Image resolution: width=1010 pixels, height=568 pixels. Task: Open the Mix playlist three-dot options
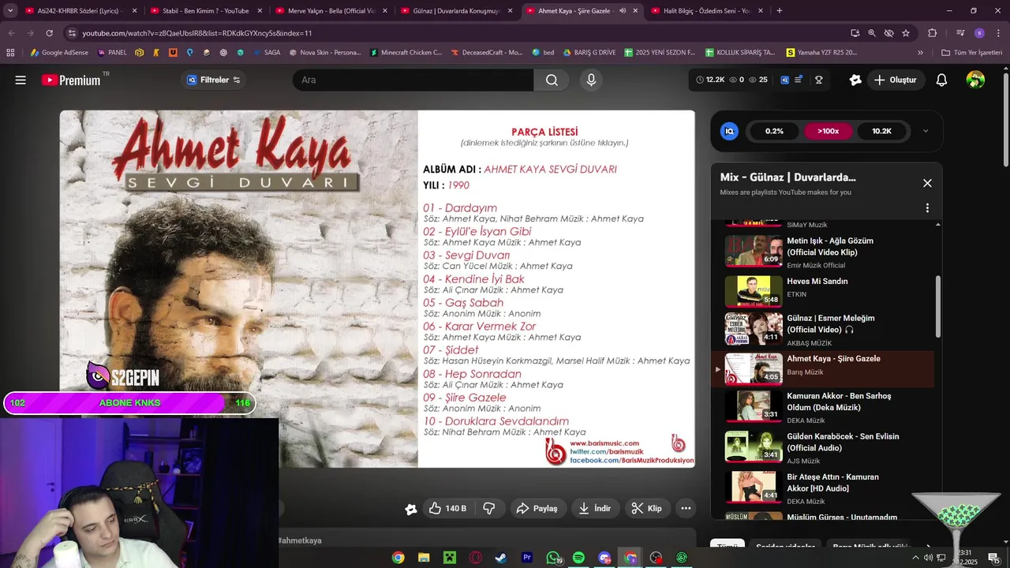[927, 208]
